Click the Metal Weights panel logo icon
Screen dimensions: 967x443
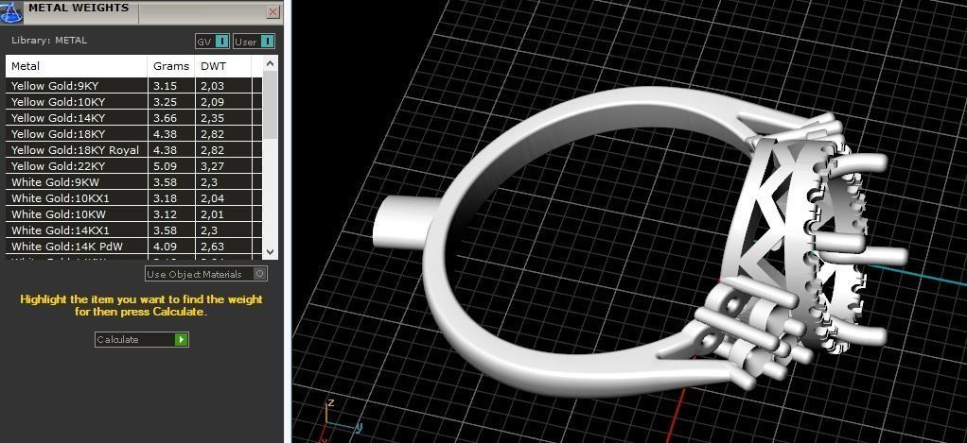click(11, 11)
